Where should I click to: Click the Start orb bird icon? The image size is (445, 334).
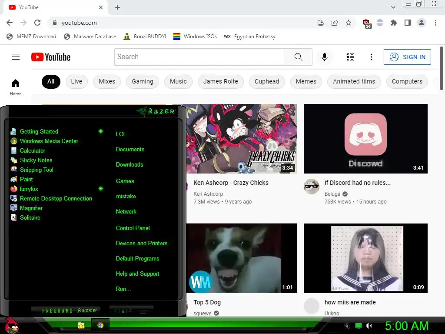pyautogui.click(x=11, y=325)
